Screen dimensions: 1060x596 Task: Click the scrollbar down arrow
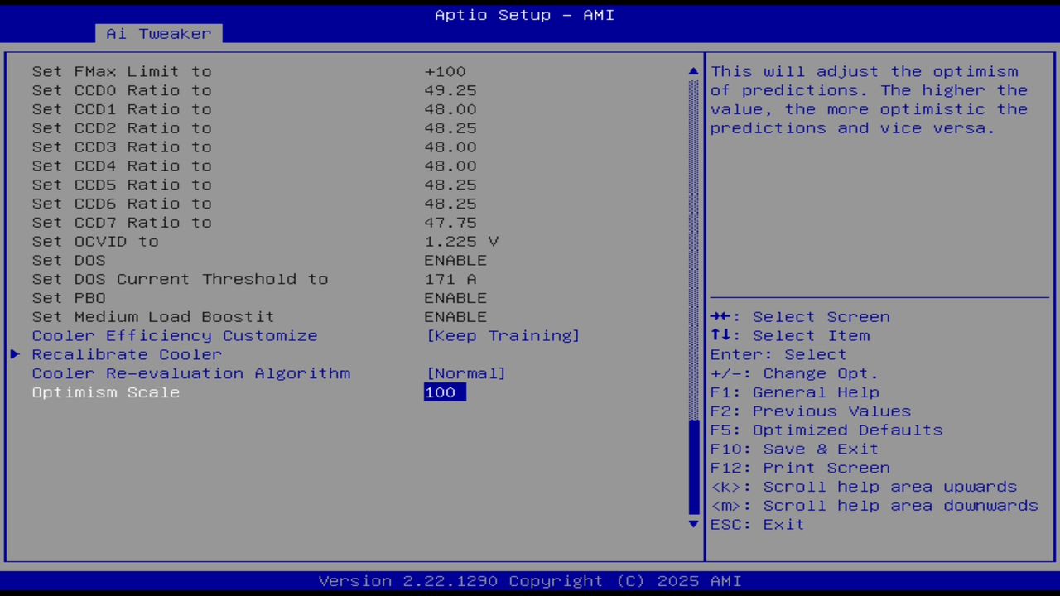(693, 524)
